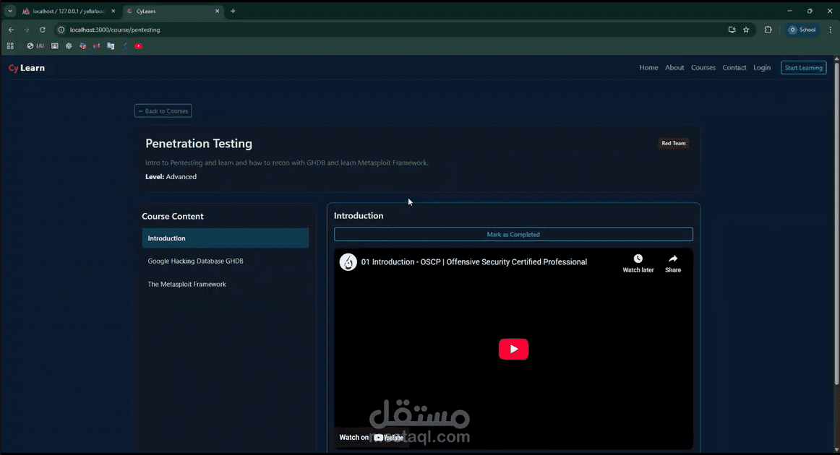Open the YouTube bookmark icon
This screenshot has width=840, height=455.
[x=138, y=46]
